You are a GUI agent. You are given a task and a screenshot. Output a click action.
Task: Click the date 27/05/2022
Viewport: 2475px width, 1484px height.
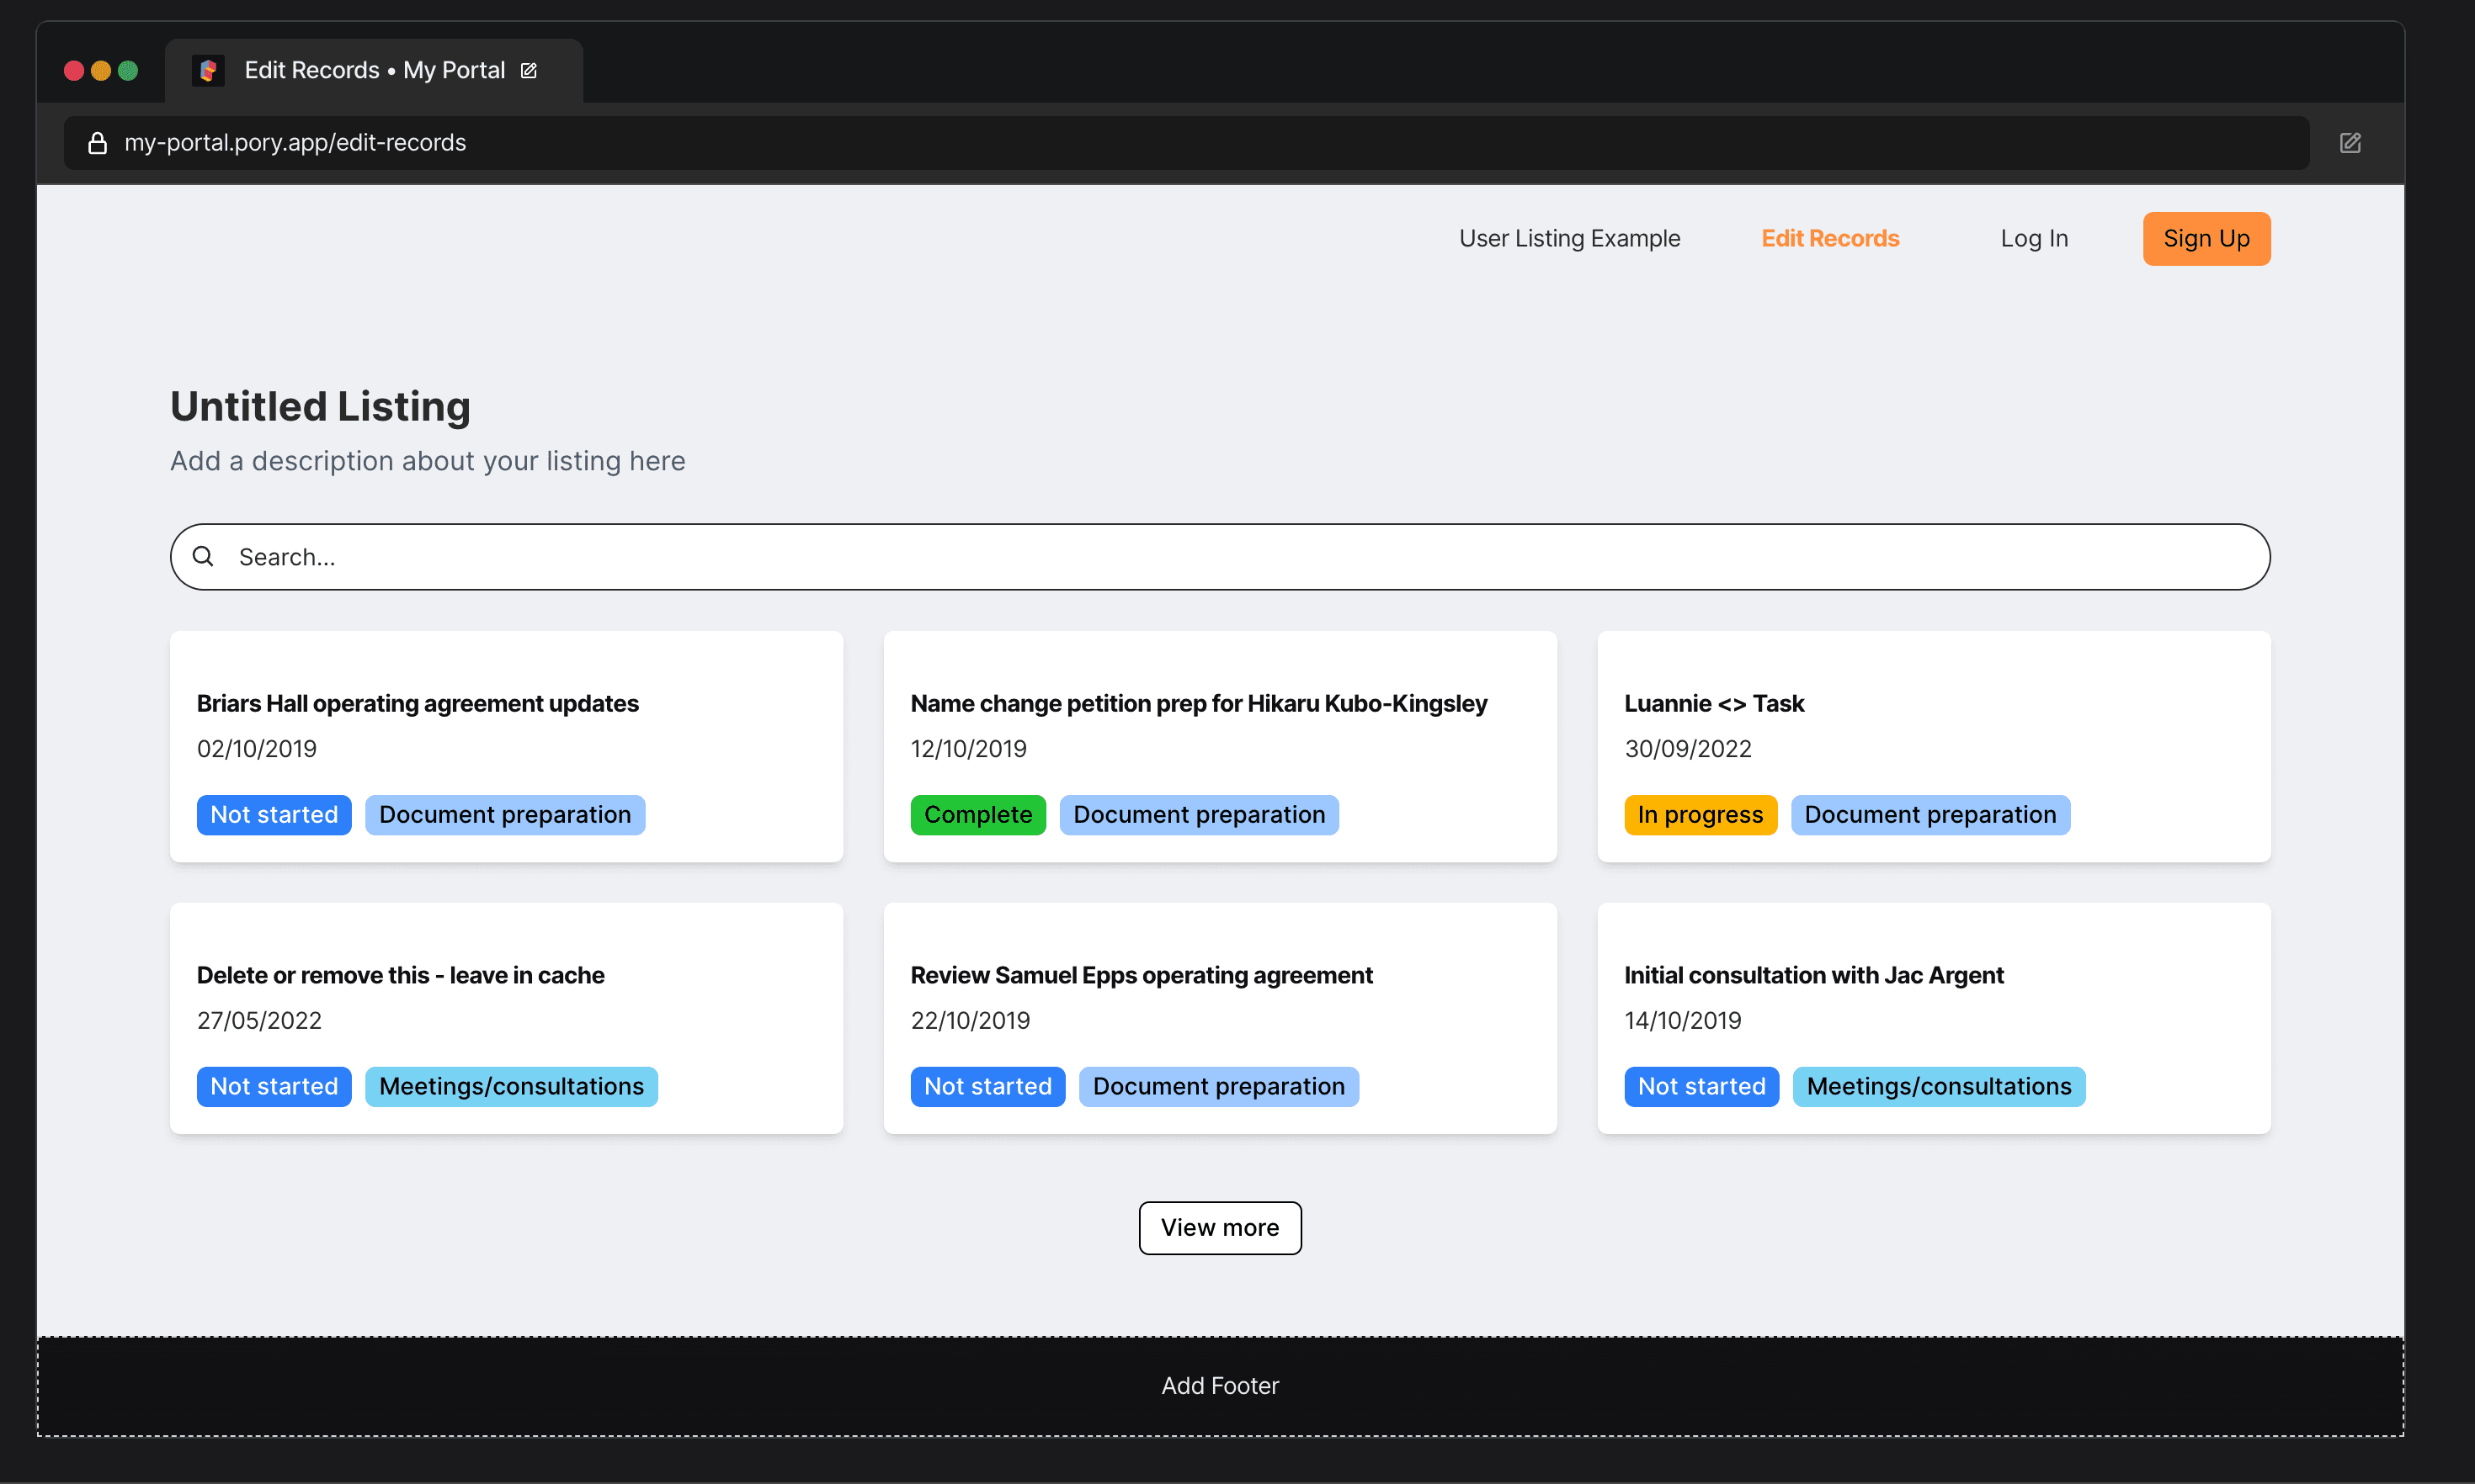coord(259,1020)
